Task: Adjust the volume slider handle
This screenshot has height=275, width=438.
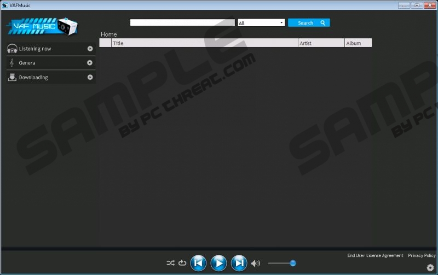Action: click(x=293, y=263)
